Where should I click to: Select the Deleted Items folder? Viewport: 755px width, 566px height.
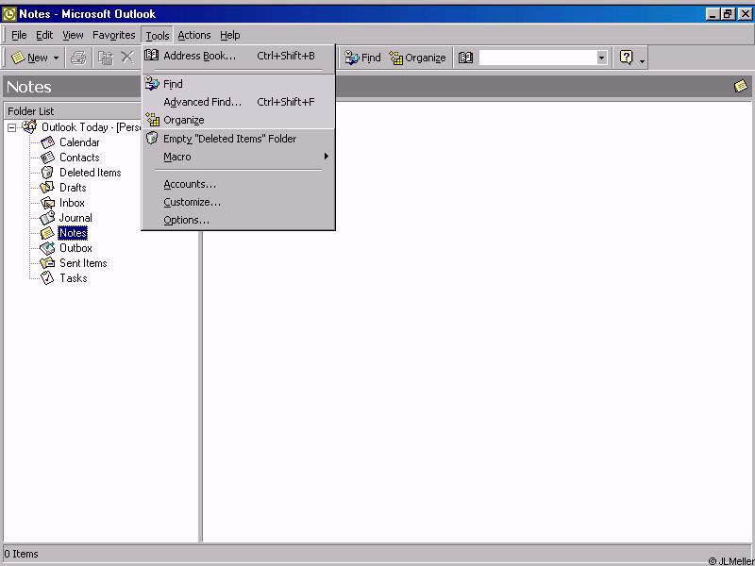click(x=90, y=173)
